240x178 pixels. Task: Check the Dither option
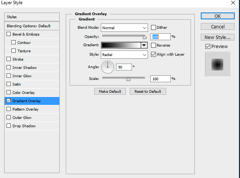(153, 27)
